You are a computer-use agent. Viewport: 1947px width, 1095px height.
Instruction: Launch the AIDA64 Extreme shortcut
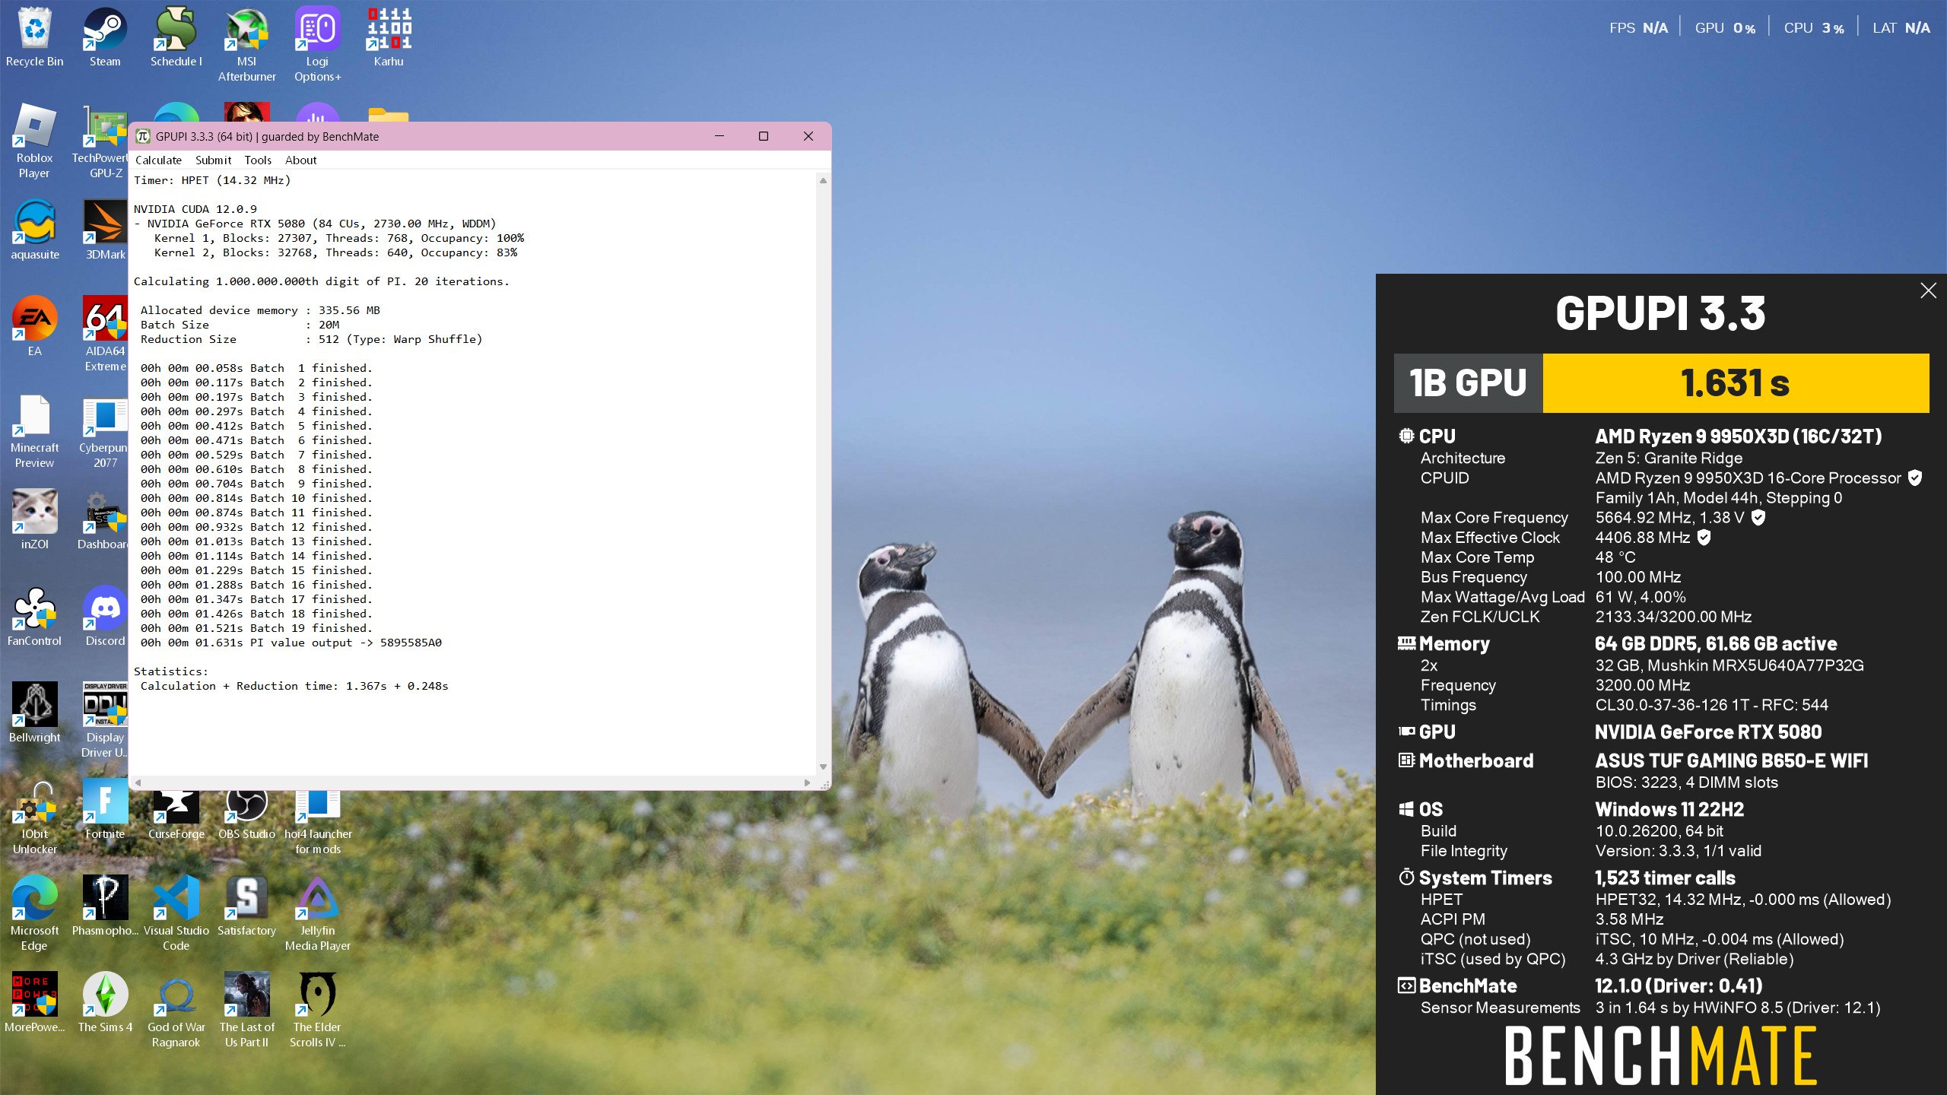(105, 335)
